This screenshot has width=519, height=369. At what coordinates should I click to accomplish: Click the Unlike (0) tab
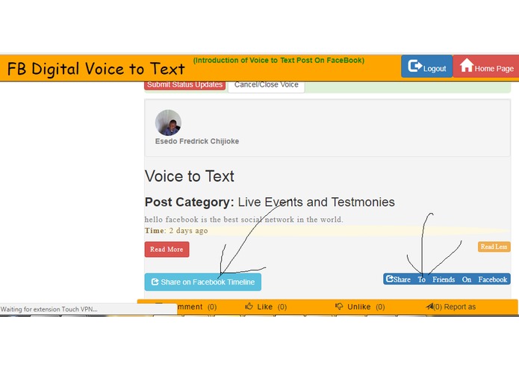point(360,307)
